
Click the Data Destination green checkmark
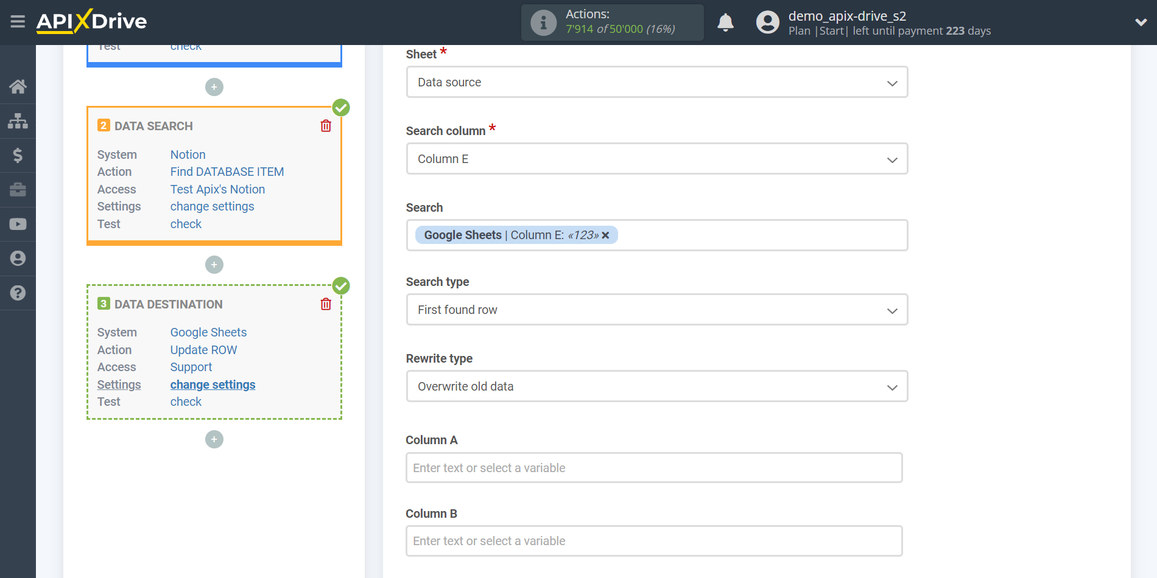tap(341, 285)
